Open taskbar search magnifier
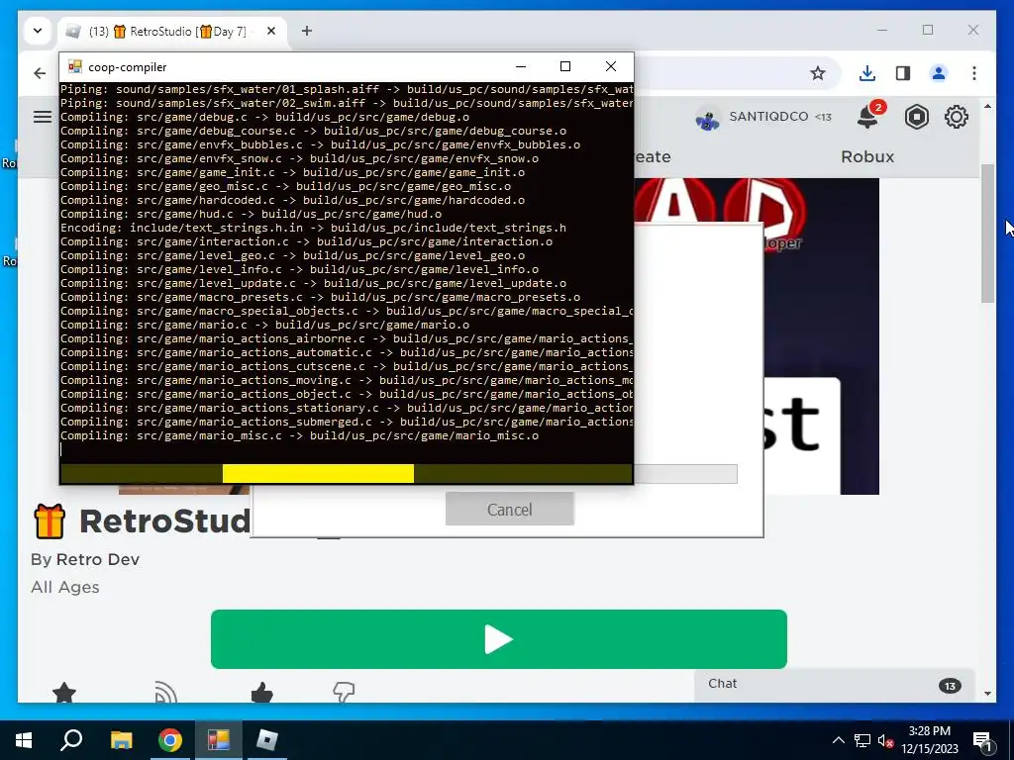 click(71, 740)
